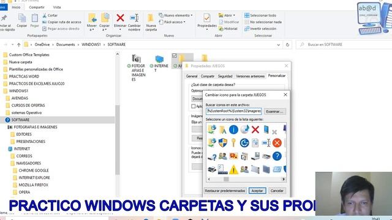Click Cambiar nombre in the ribbon
Screen dimensions: 392x220
pos(134,23)
